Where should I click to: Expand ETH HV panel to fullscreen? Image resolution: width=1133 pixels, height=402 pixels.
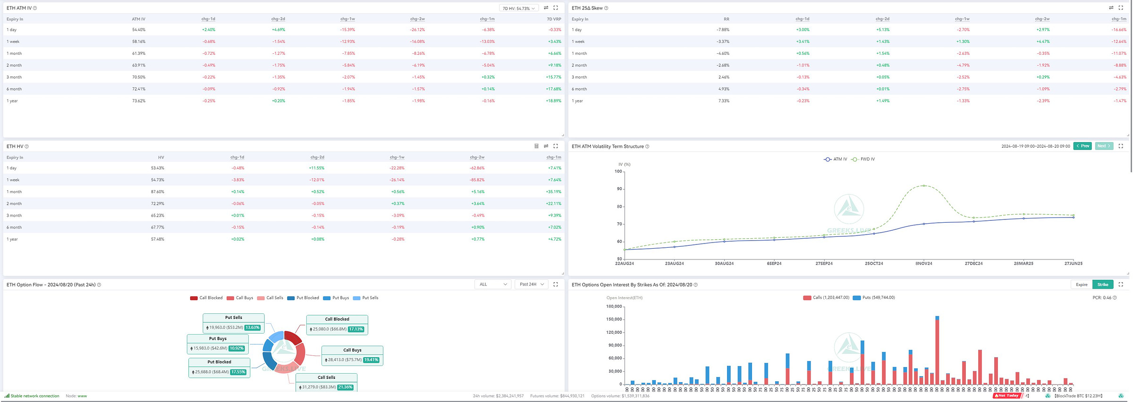click(556, 146)
